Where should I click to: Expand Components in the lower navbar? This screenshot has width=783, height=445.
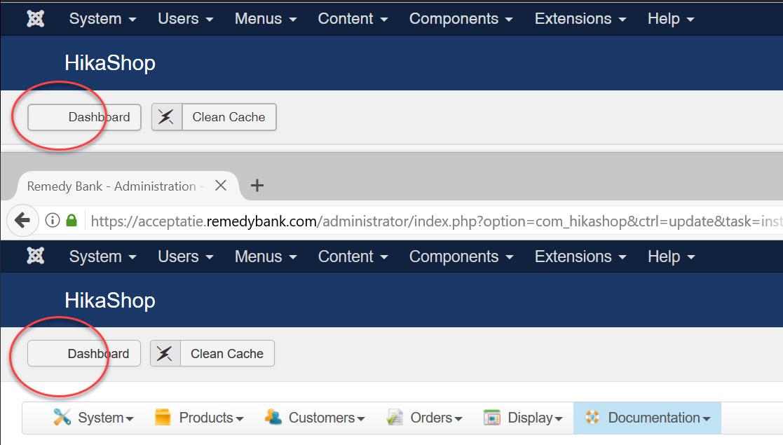tap(461, 256)
